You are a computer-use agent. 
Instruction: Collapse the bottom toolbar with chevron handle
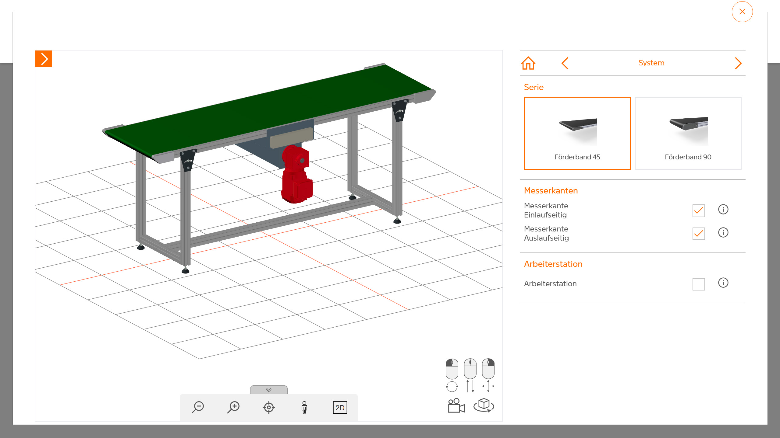(269, 390)
